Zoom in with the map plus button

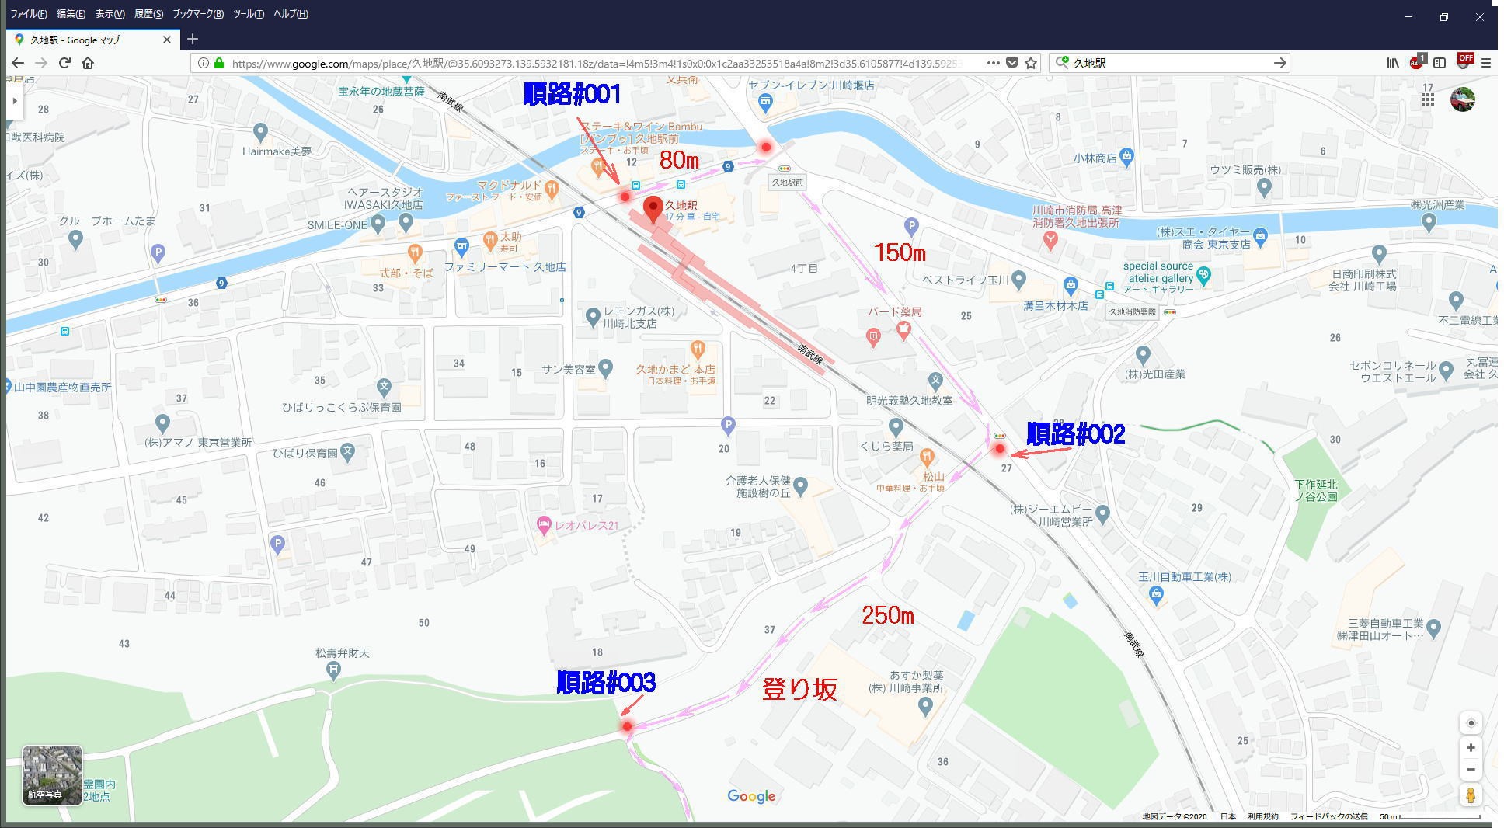(x=1471, y=747)
